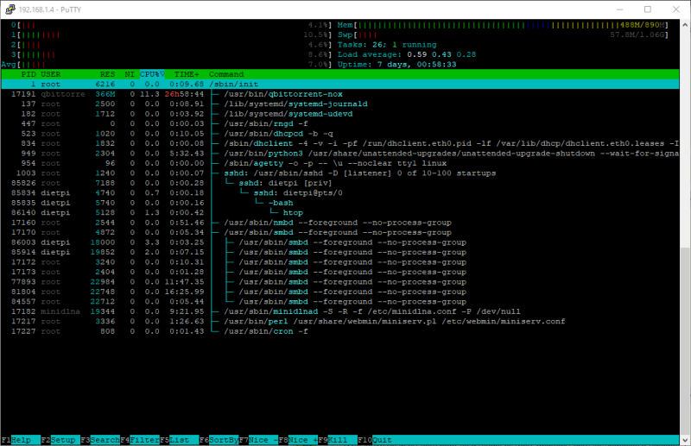Viewport: 691px width, 446px height.
Task: Click the 26h58:44 time value
Action: click(184, 94)
